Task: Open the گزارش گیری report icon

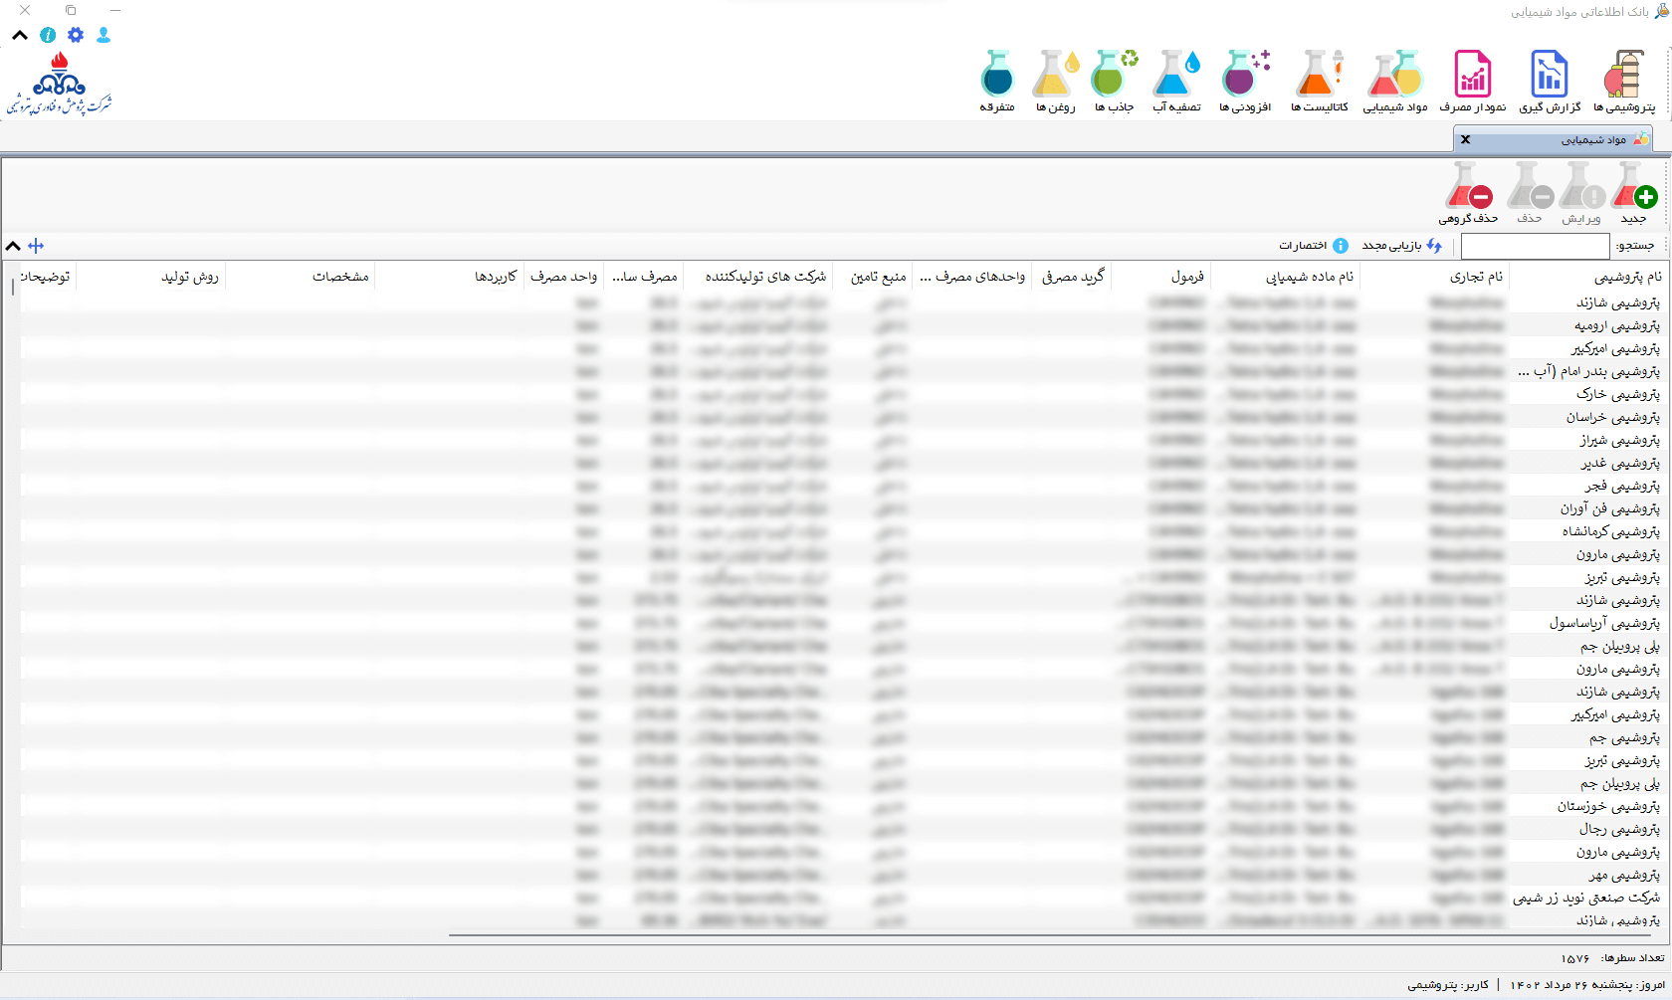Action: (x=1550, y=81)
